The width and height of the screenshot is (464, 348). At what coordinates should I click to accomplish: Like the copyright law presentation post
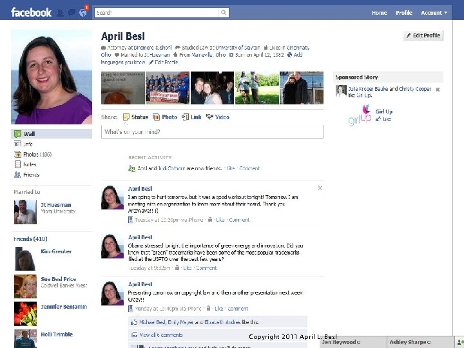[218, 308]
